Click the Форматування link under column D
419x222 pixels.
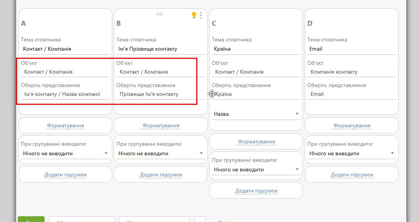tap(352, 125)
